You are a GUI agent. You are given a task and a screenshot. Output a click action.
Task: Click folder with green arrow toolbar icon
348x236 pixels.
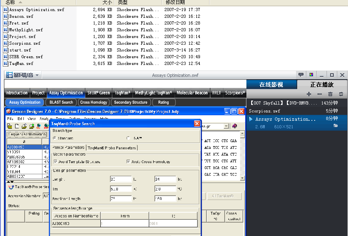(x=31, y=126)
